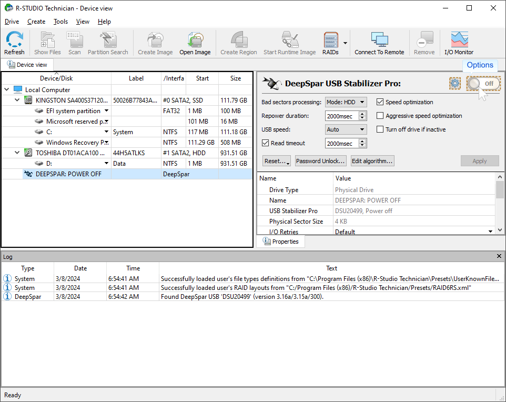Click the properties panel scrollbar thumb

click(500, 189)
